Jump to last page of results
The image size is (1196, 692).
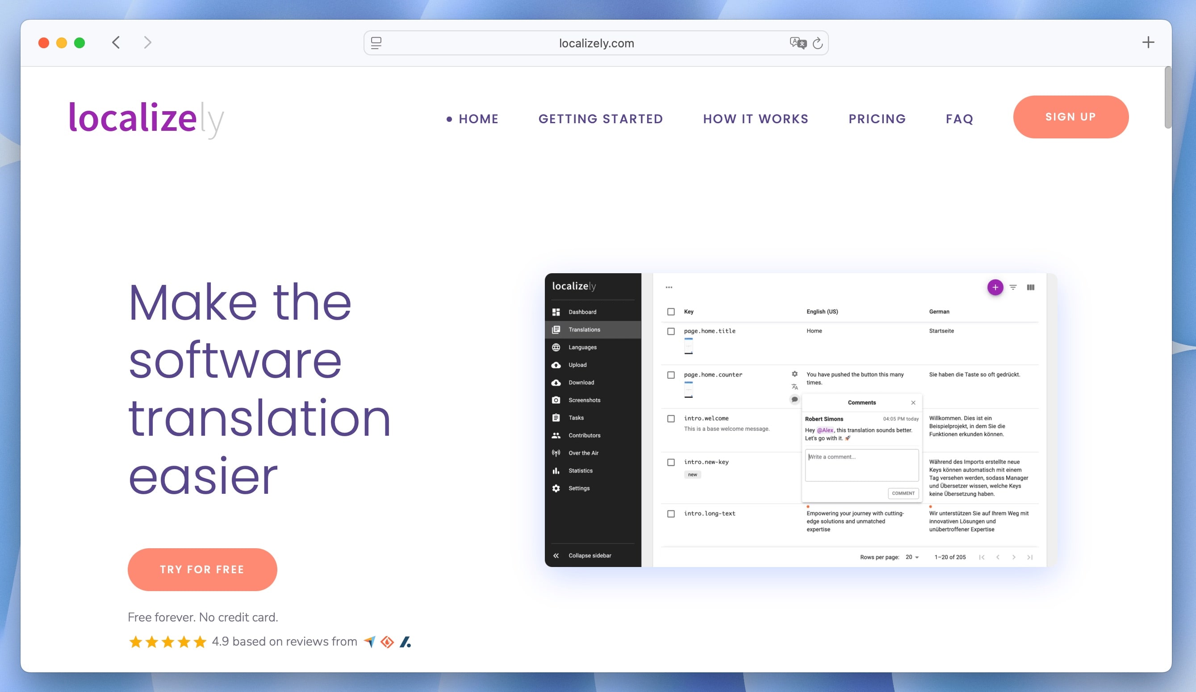click(x=1029, y=557)
